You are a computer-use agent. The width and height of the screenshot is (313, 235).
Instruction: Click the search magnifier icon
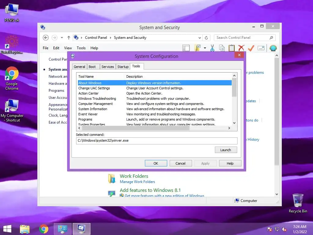coord(271,38)
